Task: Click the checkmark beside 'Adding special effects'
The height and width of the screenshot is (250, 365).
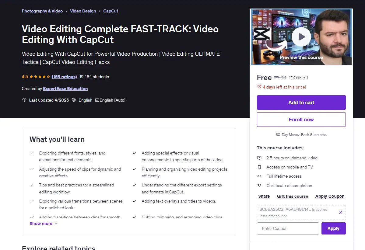Action: click(135, 153)
